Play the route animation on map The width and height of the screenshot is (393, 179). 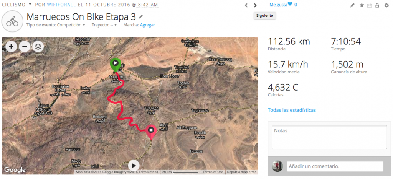(133, 165)
